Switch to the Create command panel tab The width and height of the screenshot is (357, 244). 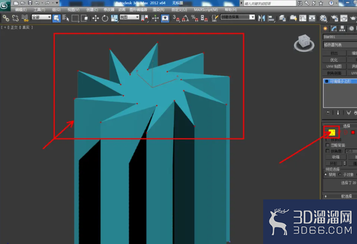click(x=325, y=29)
